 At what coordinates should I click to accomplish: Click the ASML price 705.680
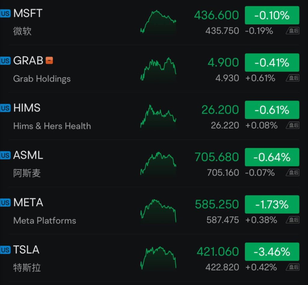pos(217,157)
